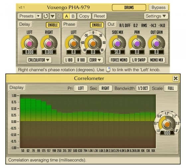Viewport: 186px width, 168px height.
Task: Open the undo history dropdown arrow
Action: (52, 16)
